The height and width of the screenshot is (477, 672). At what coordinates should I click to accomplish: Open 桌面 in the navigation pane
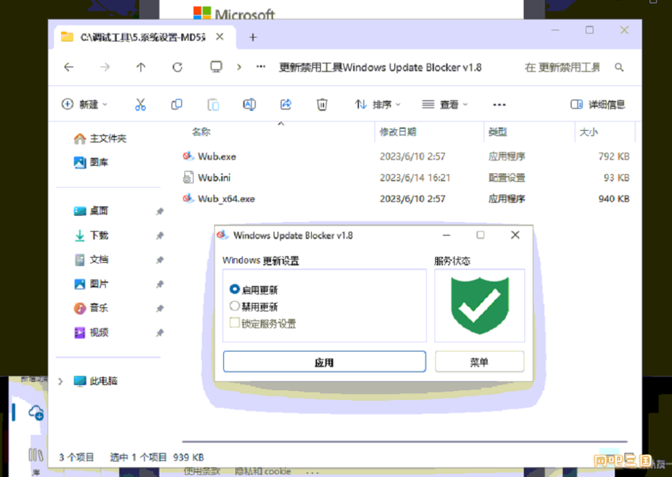click(91, 211)
